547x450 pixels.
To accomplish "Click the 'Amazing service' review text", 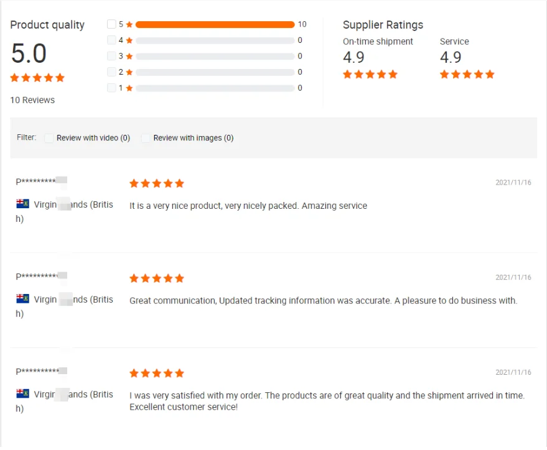I will coord(248,206).
